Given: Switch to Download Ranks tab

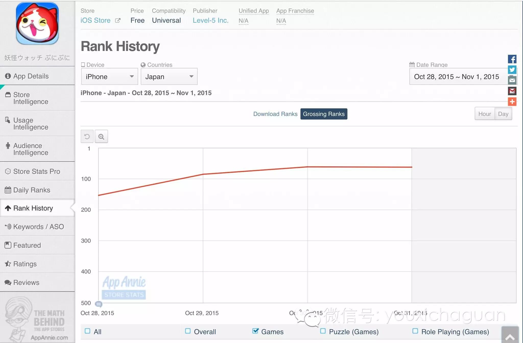Looking at the screenshot, I should coord(275,114).
